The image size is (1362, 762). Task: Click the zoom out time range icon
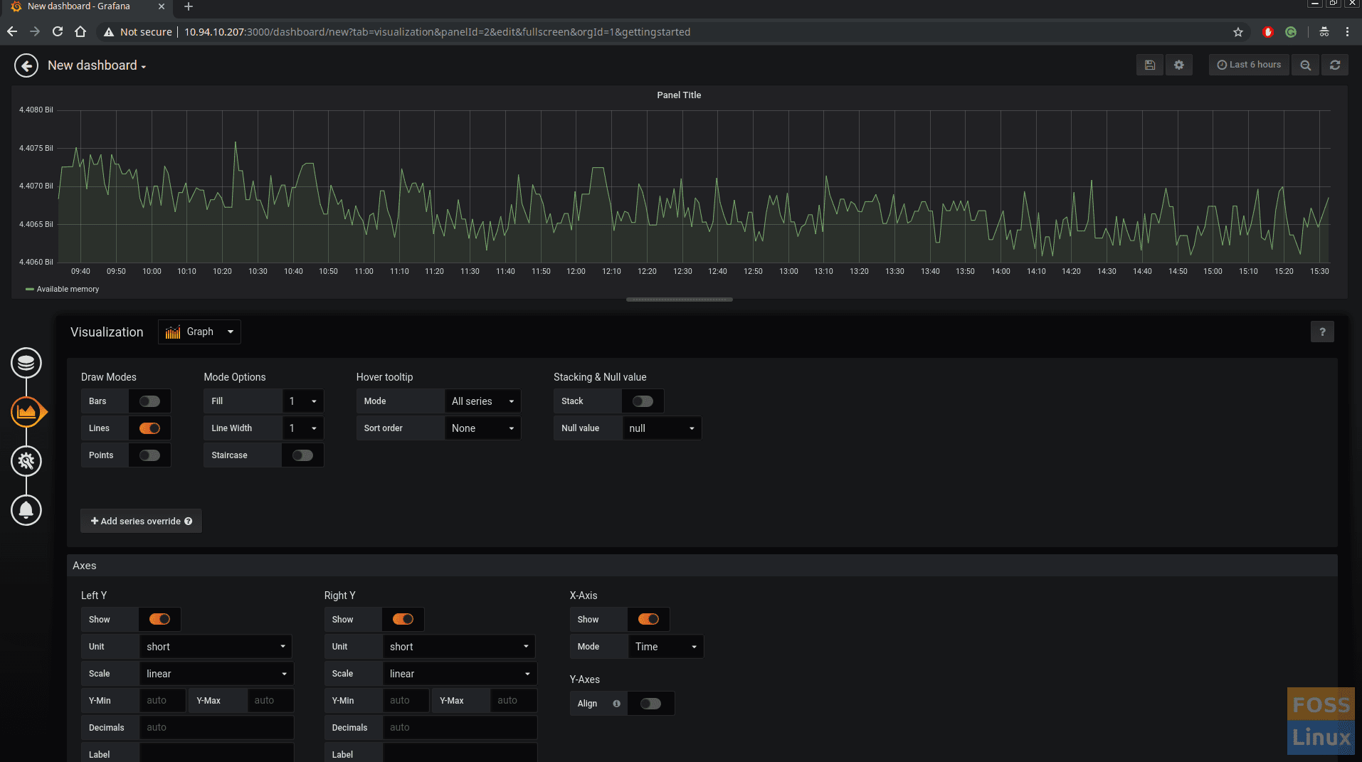(1305, 65)
